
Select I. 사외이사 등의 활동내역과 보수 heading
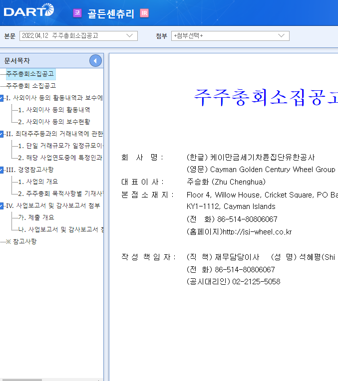(54, 98)
